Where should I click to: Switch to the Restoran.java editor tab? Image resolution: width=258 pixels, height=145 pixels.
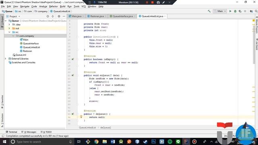[x=97, y=16]
